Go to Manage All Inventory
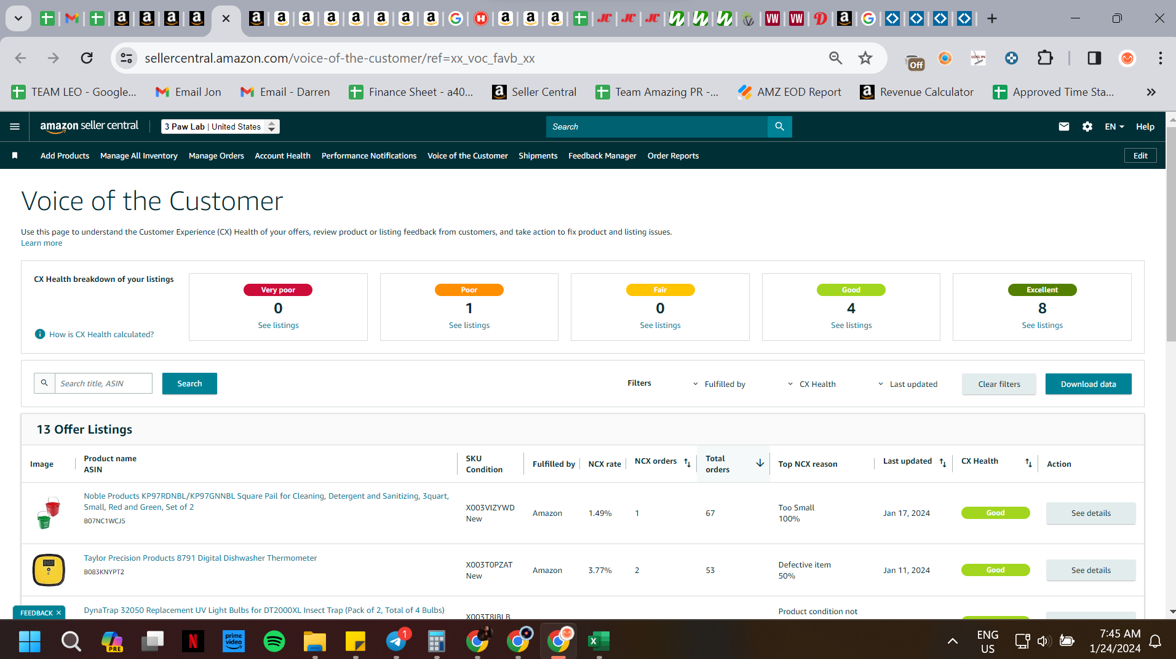This screenshot has height=659, width=1176. pyautogui.click(x=139, y=155)
